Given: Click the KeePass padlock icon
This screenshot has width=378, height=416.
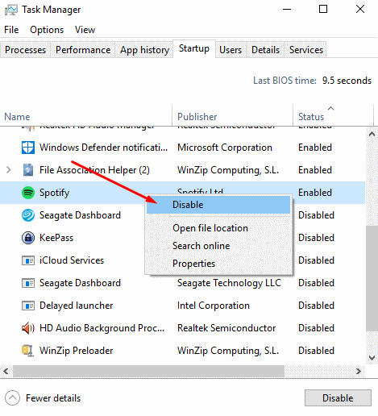Looking at the screenshot, I should pyautogui.click(x=28, y=238).
